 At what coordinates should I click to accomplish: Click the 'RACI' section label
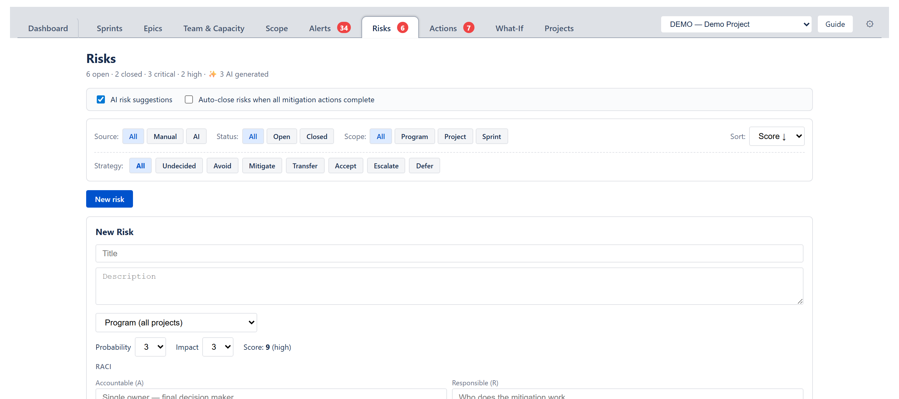103,367
